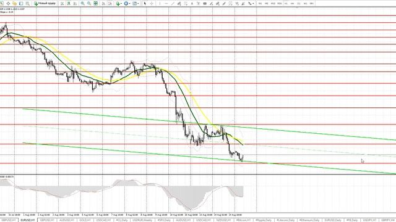The width and height of the screenshot is (396, 222).
Task: Switch chart to candlesticks type
Action: click(x=69, y=4)
